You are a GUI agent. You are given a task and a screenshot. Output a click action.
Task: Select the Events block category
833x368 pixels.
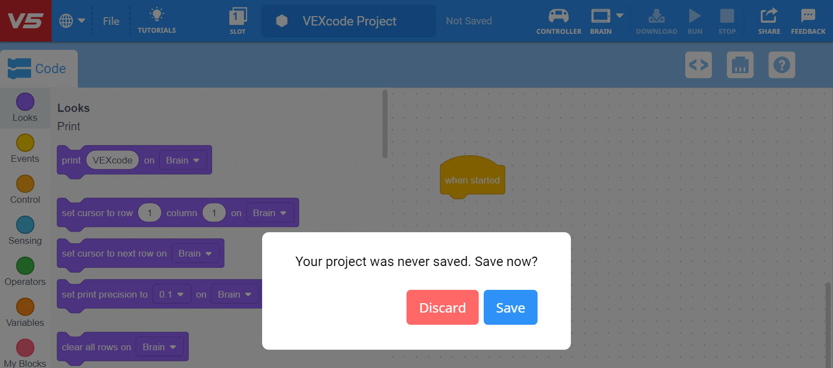point(24,148)
